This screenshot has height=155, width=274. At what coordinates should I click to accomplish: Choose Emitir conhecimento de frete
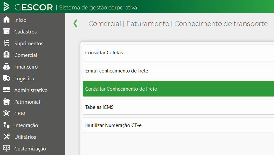click(x=178, y=71)
